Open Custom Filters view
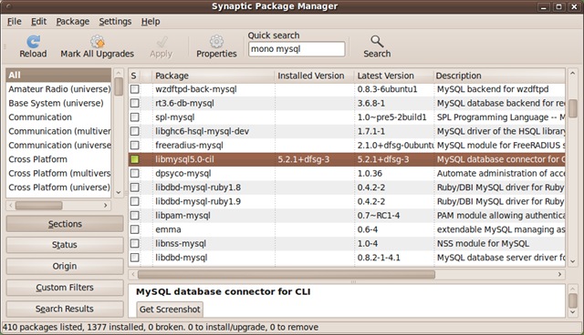Image resolution: width=584 pixels, height=335 pixels. click(x=65, y=288)
